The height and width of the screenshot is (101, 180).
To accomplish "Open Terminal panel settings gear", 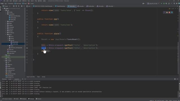I will (175, 79).
